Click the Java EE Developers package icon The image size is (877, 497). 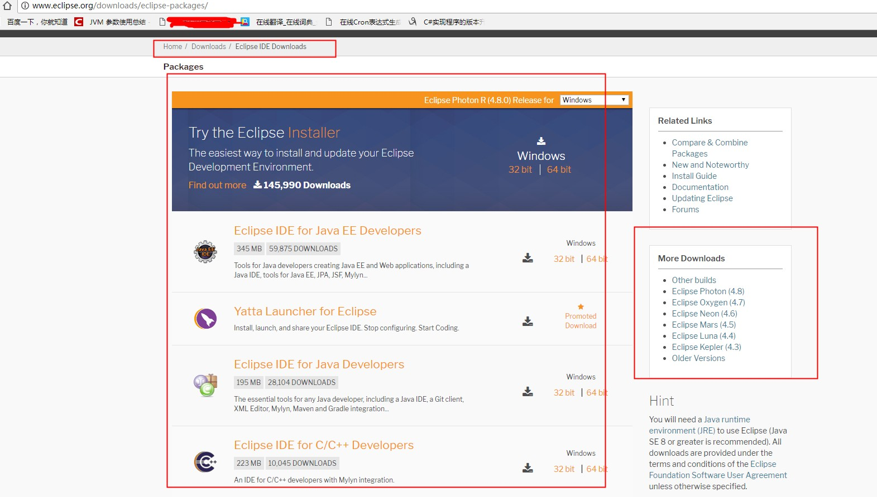point(205,252)
